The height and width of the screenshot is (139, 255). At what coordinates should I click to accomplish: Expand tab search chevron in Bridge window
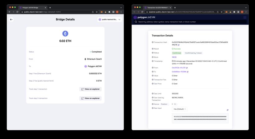(121, 8)
